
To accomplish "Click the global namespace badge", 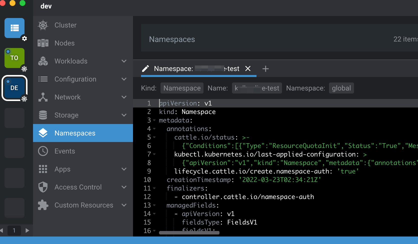I will click(x=341, y=88).
